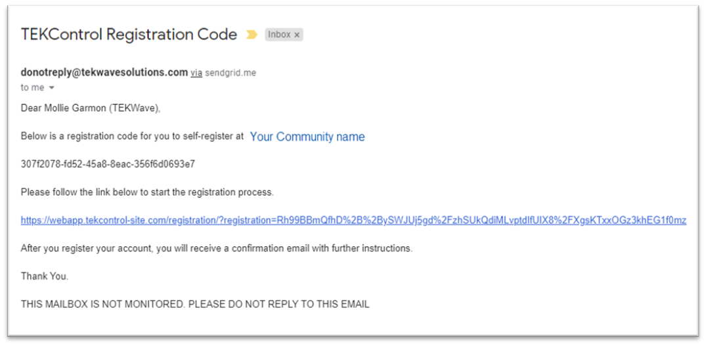Expand recipient details arrow next to "to me"
The height and width of the screenshot is (346, 706).
point(51,88)
